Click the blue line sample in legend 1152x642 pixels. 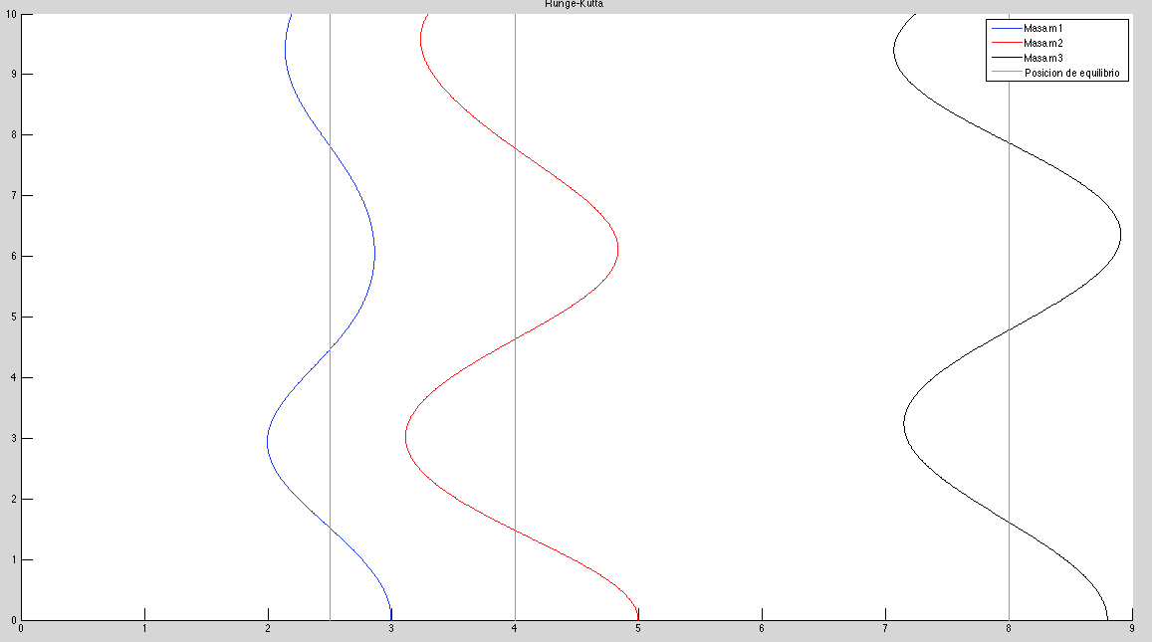tap(1006, 29)
